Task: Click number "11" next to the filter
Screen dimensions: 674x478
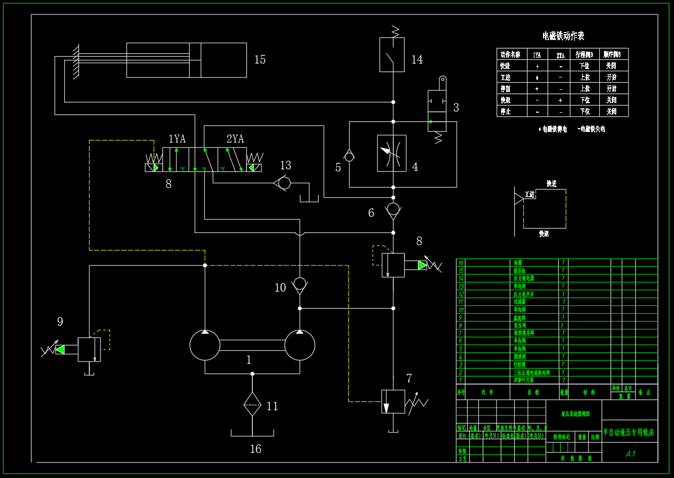Action: click(x=272, y=406)
